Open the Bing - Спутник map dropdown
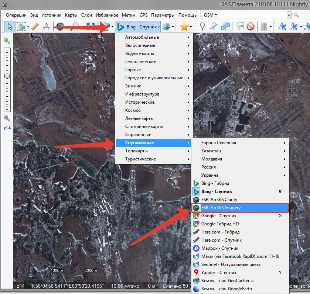This screenshot has width=310, height=294. pos(138,27)
